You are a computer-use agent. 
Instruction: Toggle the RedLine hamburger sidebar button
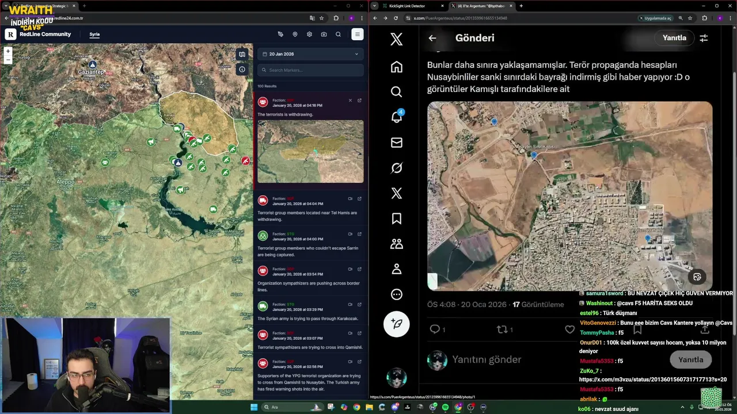pyautogui.click(x=357, y=34)
